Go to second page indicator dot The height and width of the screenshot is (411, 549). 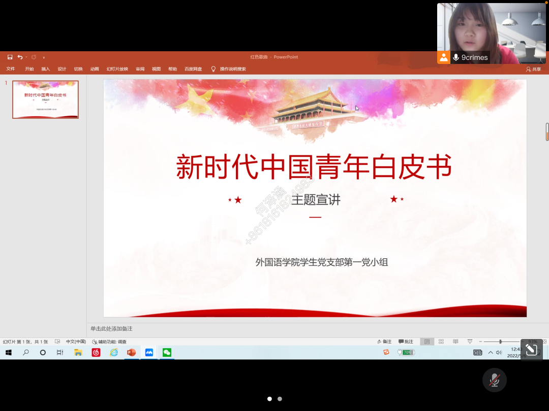280,399
